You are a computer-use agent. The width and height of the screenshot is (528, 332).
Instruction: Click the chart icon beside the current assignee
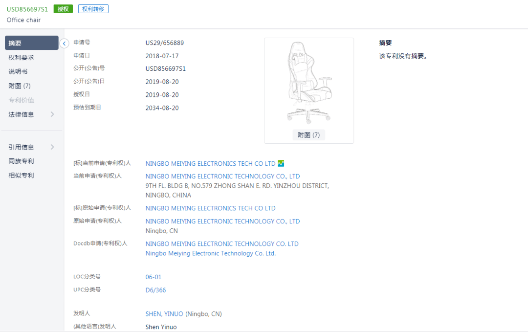click(x=281, y=164)
